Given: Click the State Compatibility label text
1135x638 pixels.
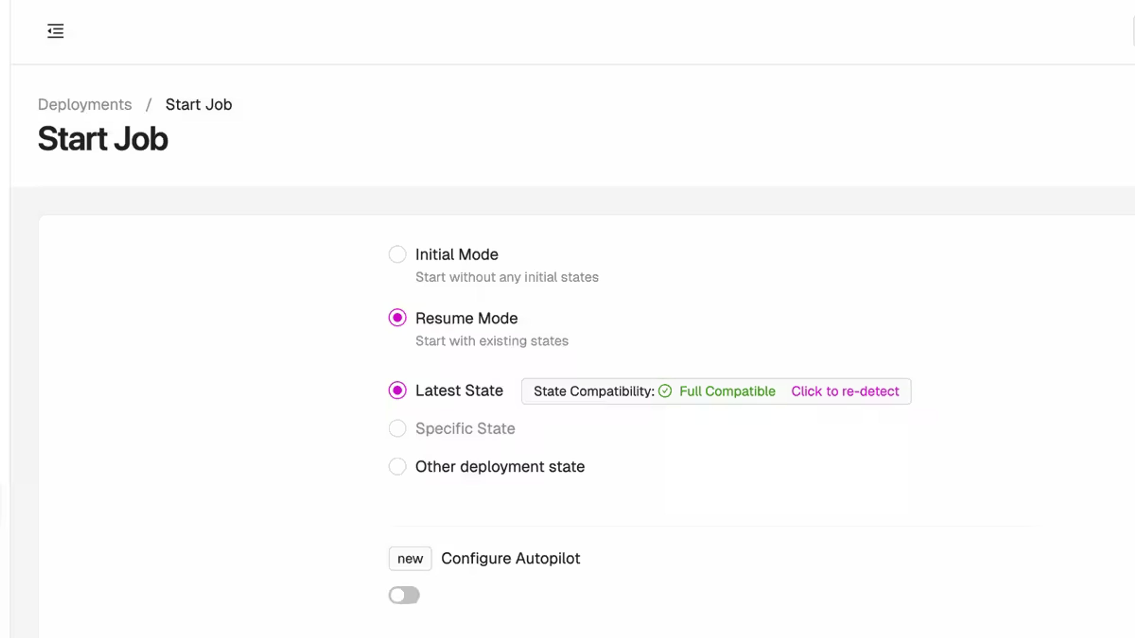Looking at the screenshot, I should point(594,391).
